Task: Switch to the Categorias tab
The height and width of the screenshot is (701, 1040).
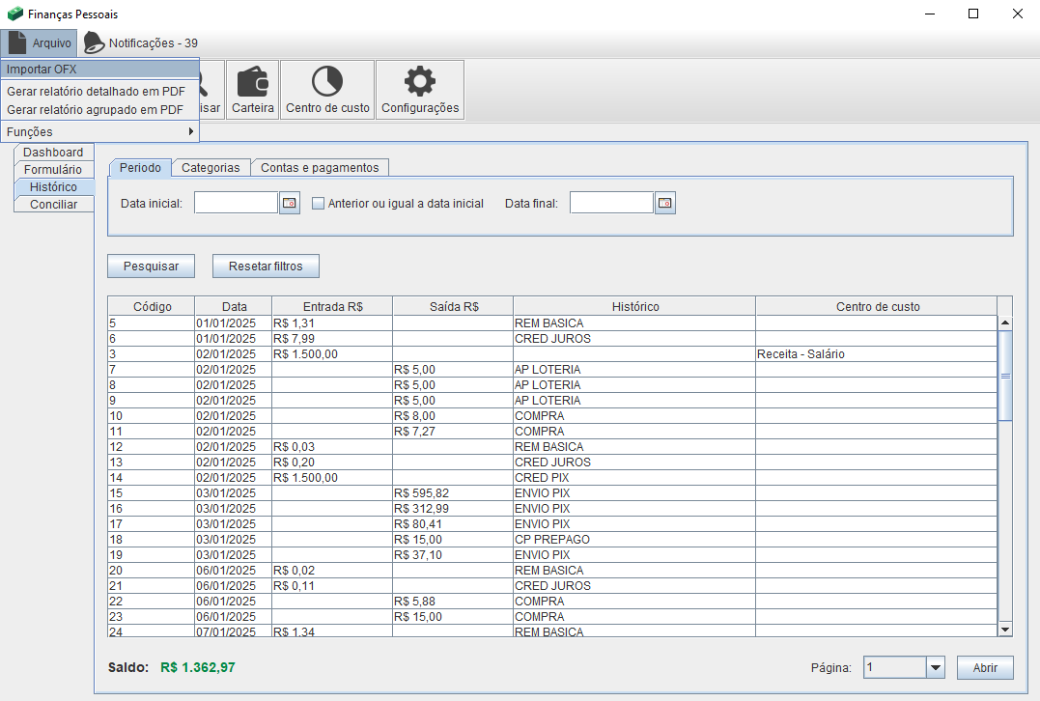Action: pyautogui.click(x=211, y=167)
